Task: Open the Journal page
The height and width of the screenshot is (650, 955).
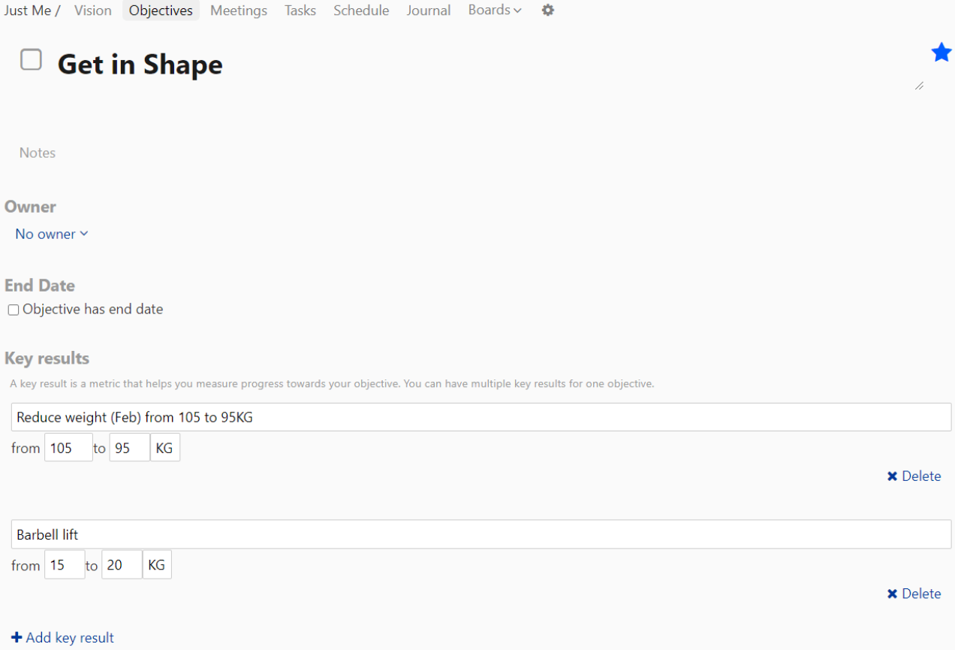Action: pyautogui.click(x=429, y=11)
